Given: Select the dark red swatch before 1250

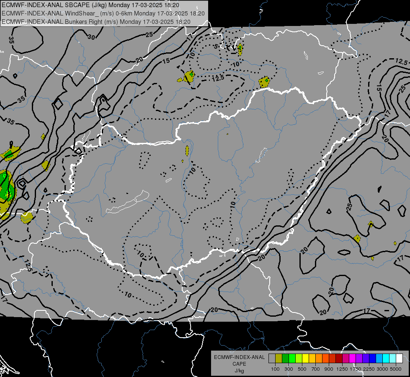Looking at the screenshot, I should click(x=339, y=359).
